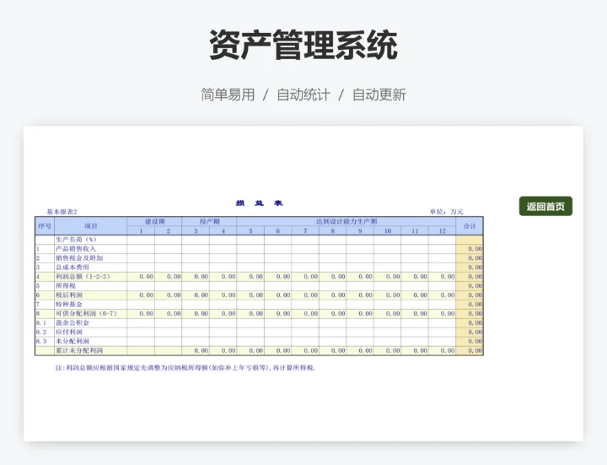Image resolution: width=607 pixels, height=465 pixels.
Task: Select the 税后利润 row label
Action: [69, 295]
